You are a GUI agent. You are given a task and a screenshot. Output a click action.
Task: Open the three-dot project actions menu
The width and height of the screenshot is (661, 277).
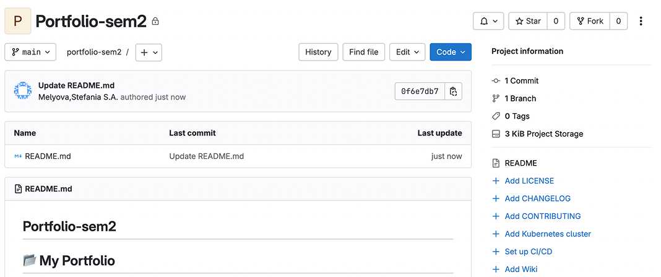pyautogui.click(x=641, y=21)
